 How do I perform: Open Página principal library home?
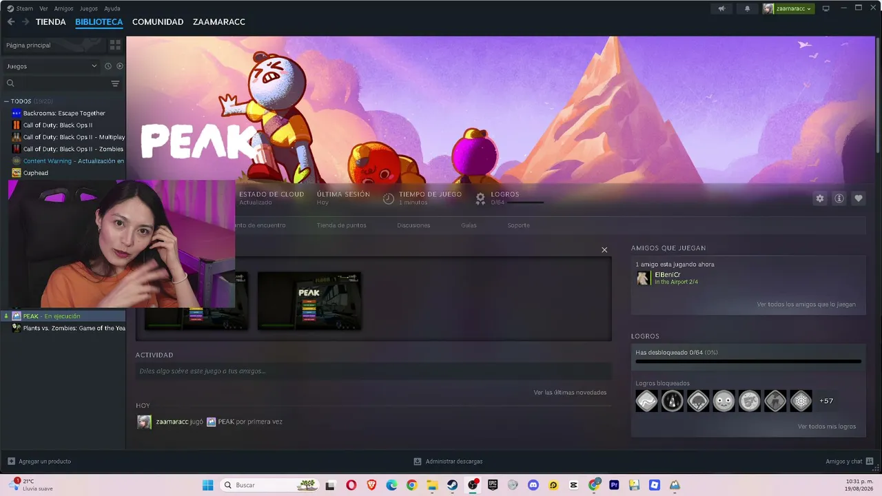point(54,45)
